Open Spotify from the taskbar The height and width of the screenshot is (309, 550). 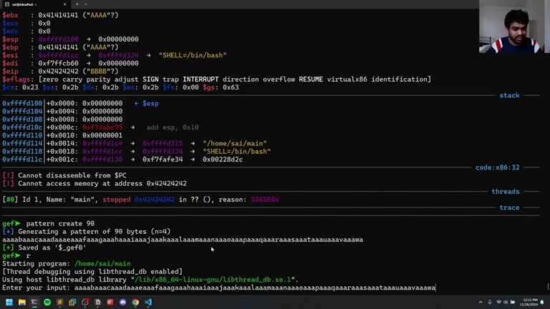point(47,303)
